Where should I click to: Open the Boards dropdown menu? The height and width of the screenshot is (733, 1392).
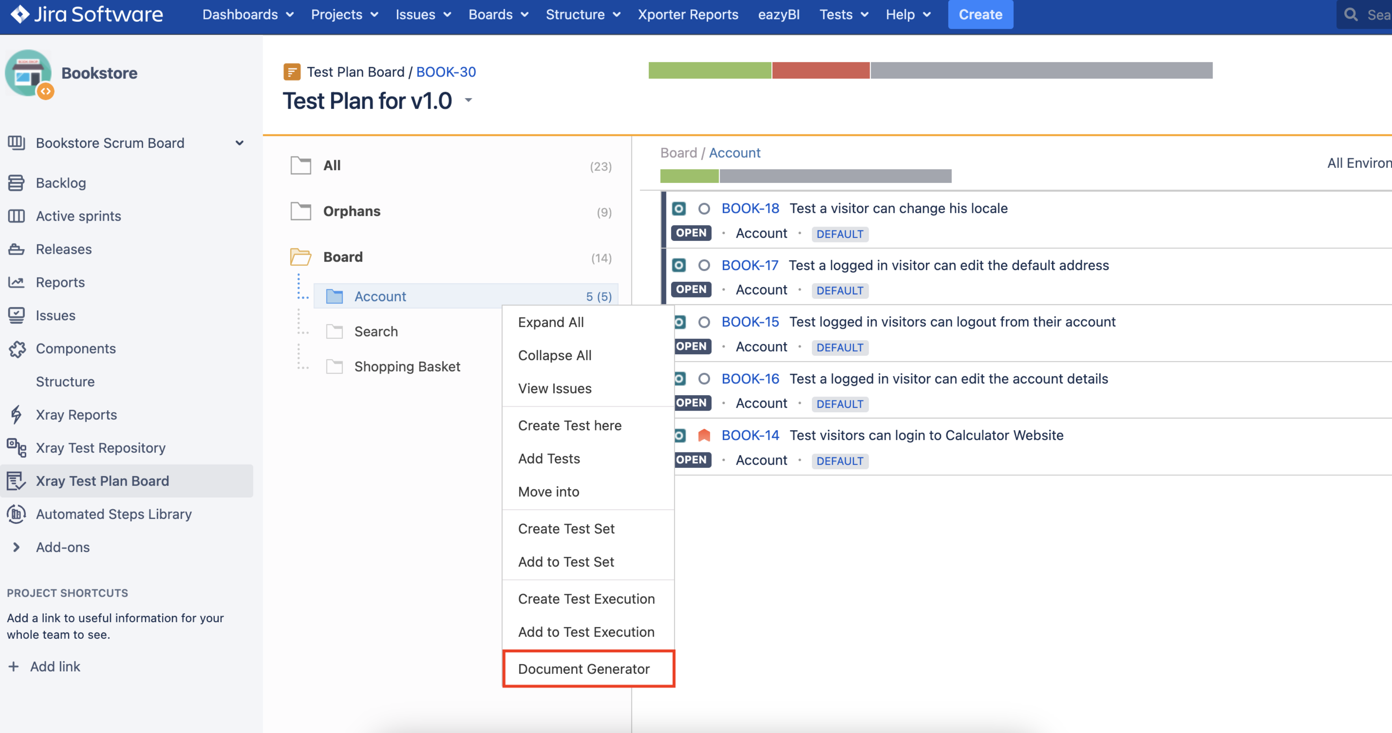(x=498, y=15)
